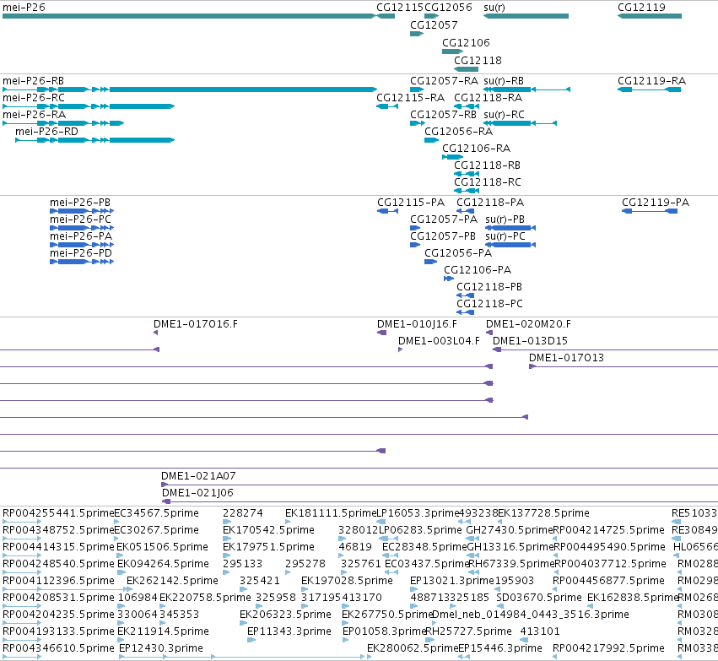Image resolution: width=718 pixels, height=661 pixels.
Task: Select transcript CG12118-RC label
Action: click(x=488, y=182)
